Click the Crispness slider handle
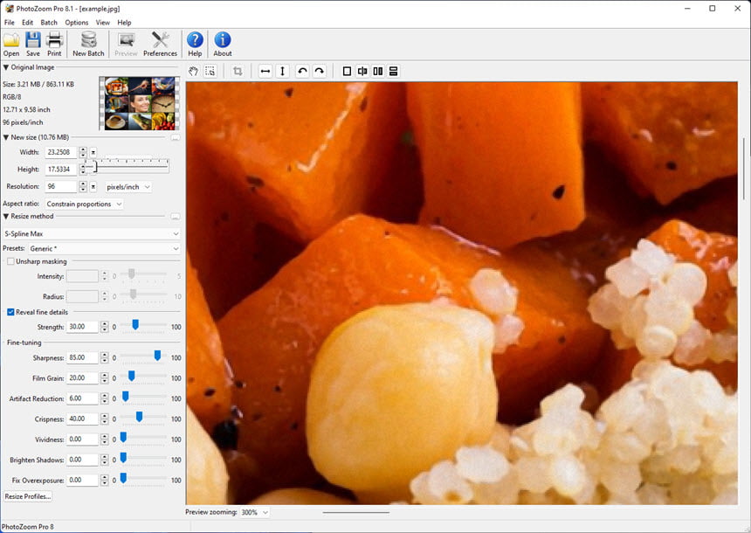 point(139,417)
